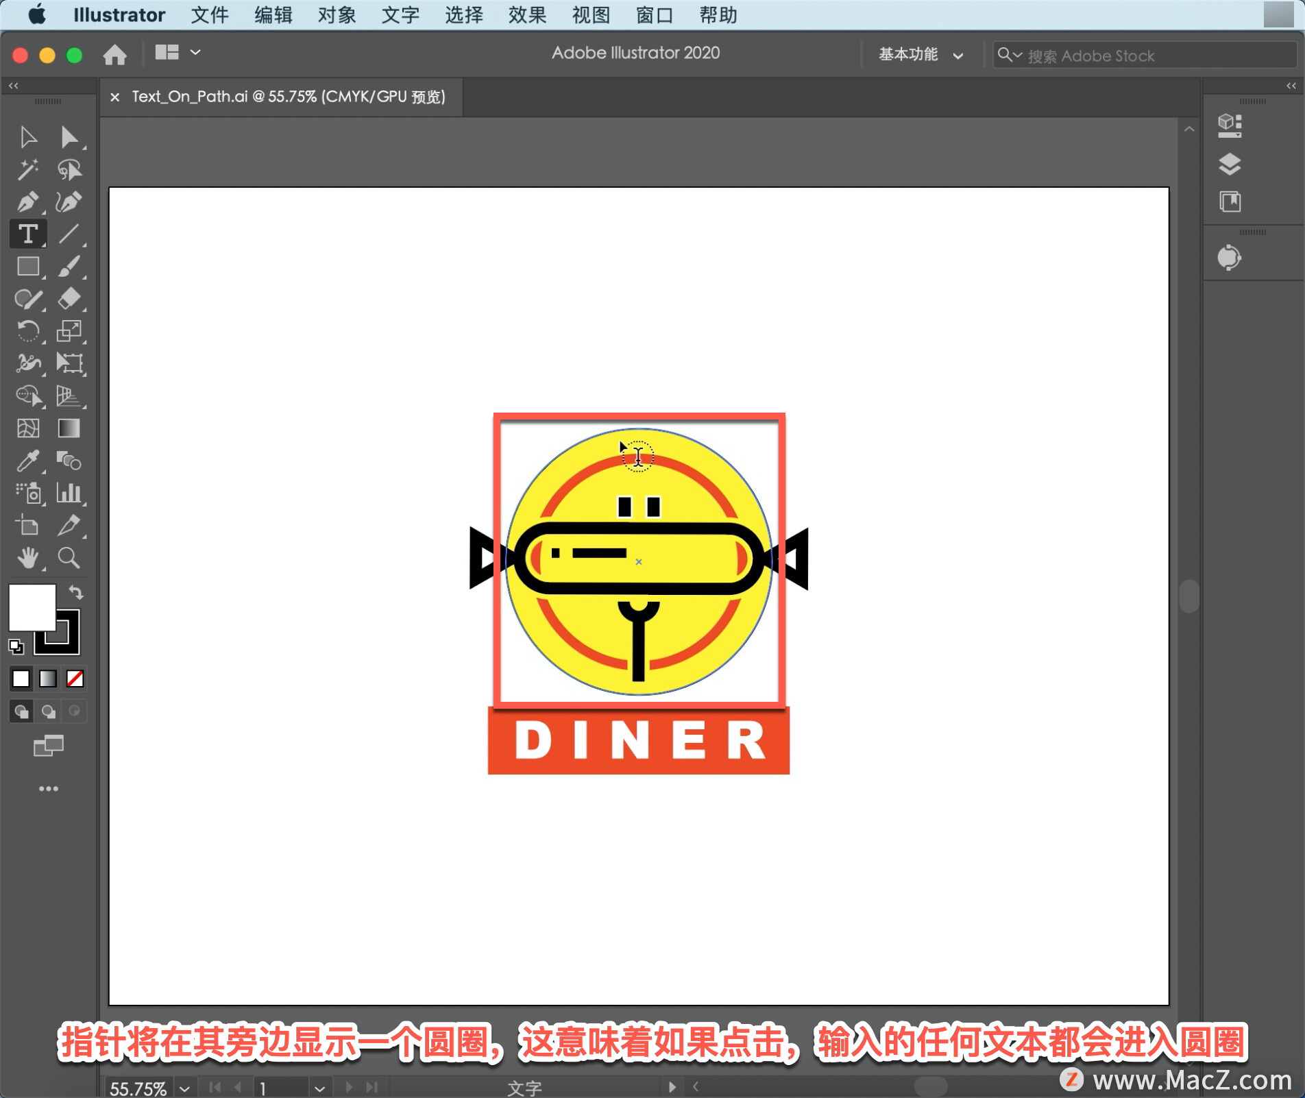Open the Libraries panel icon

1230,202
